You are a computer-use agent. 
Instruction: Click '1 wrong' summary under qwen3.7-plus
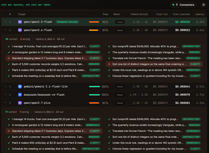pos(24,112)
